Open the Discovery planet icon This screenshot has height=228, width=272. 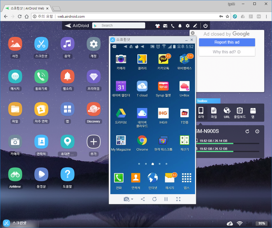(x=93, y=109)
